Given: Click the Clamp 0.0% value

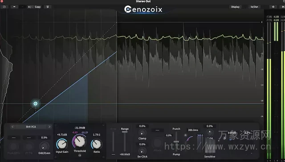Looking at the screenshot, I should (142, 126).
